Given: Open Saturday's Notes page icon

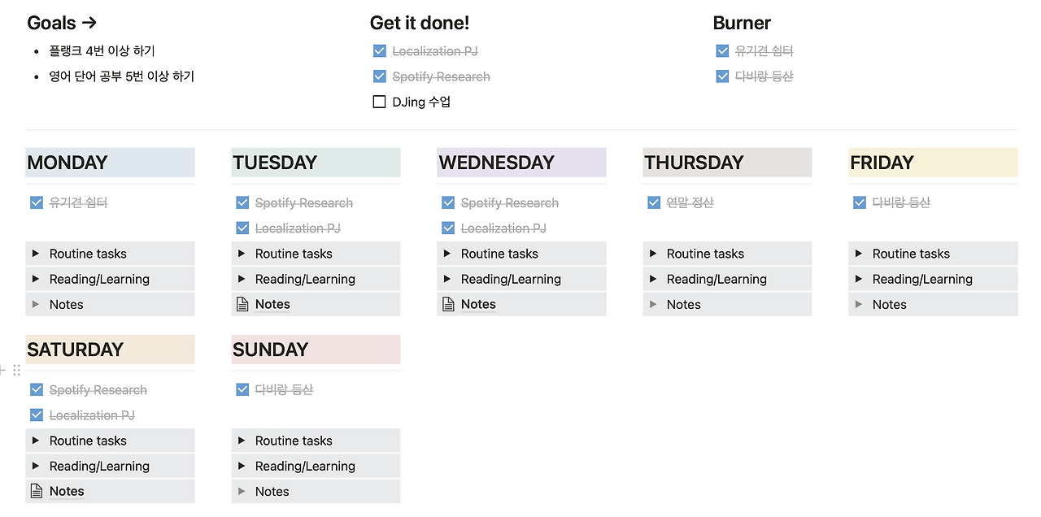Looking at the screenshot, I should click(37, 491).
